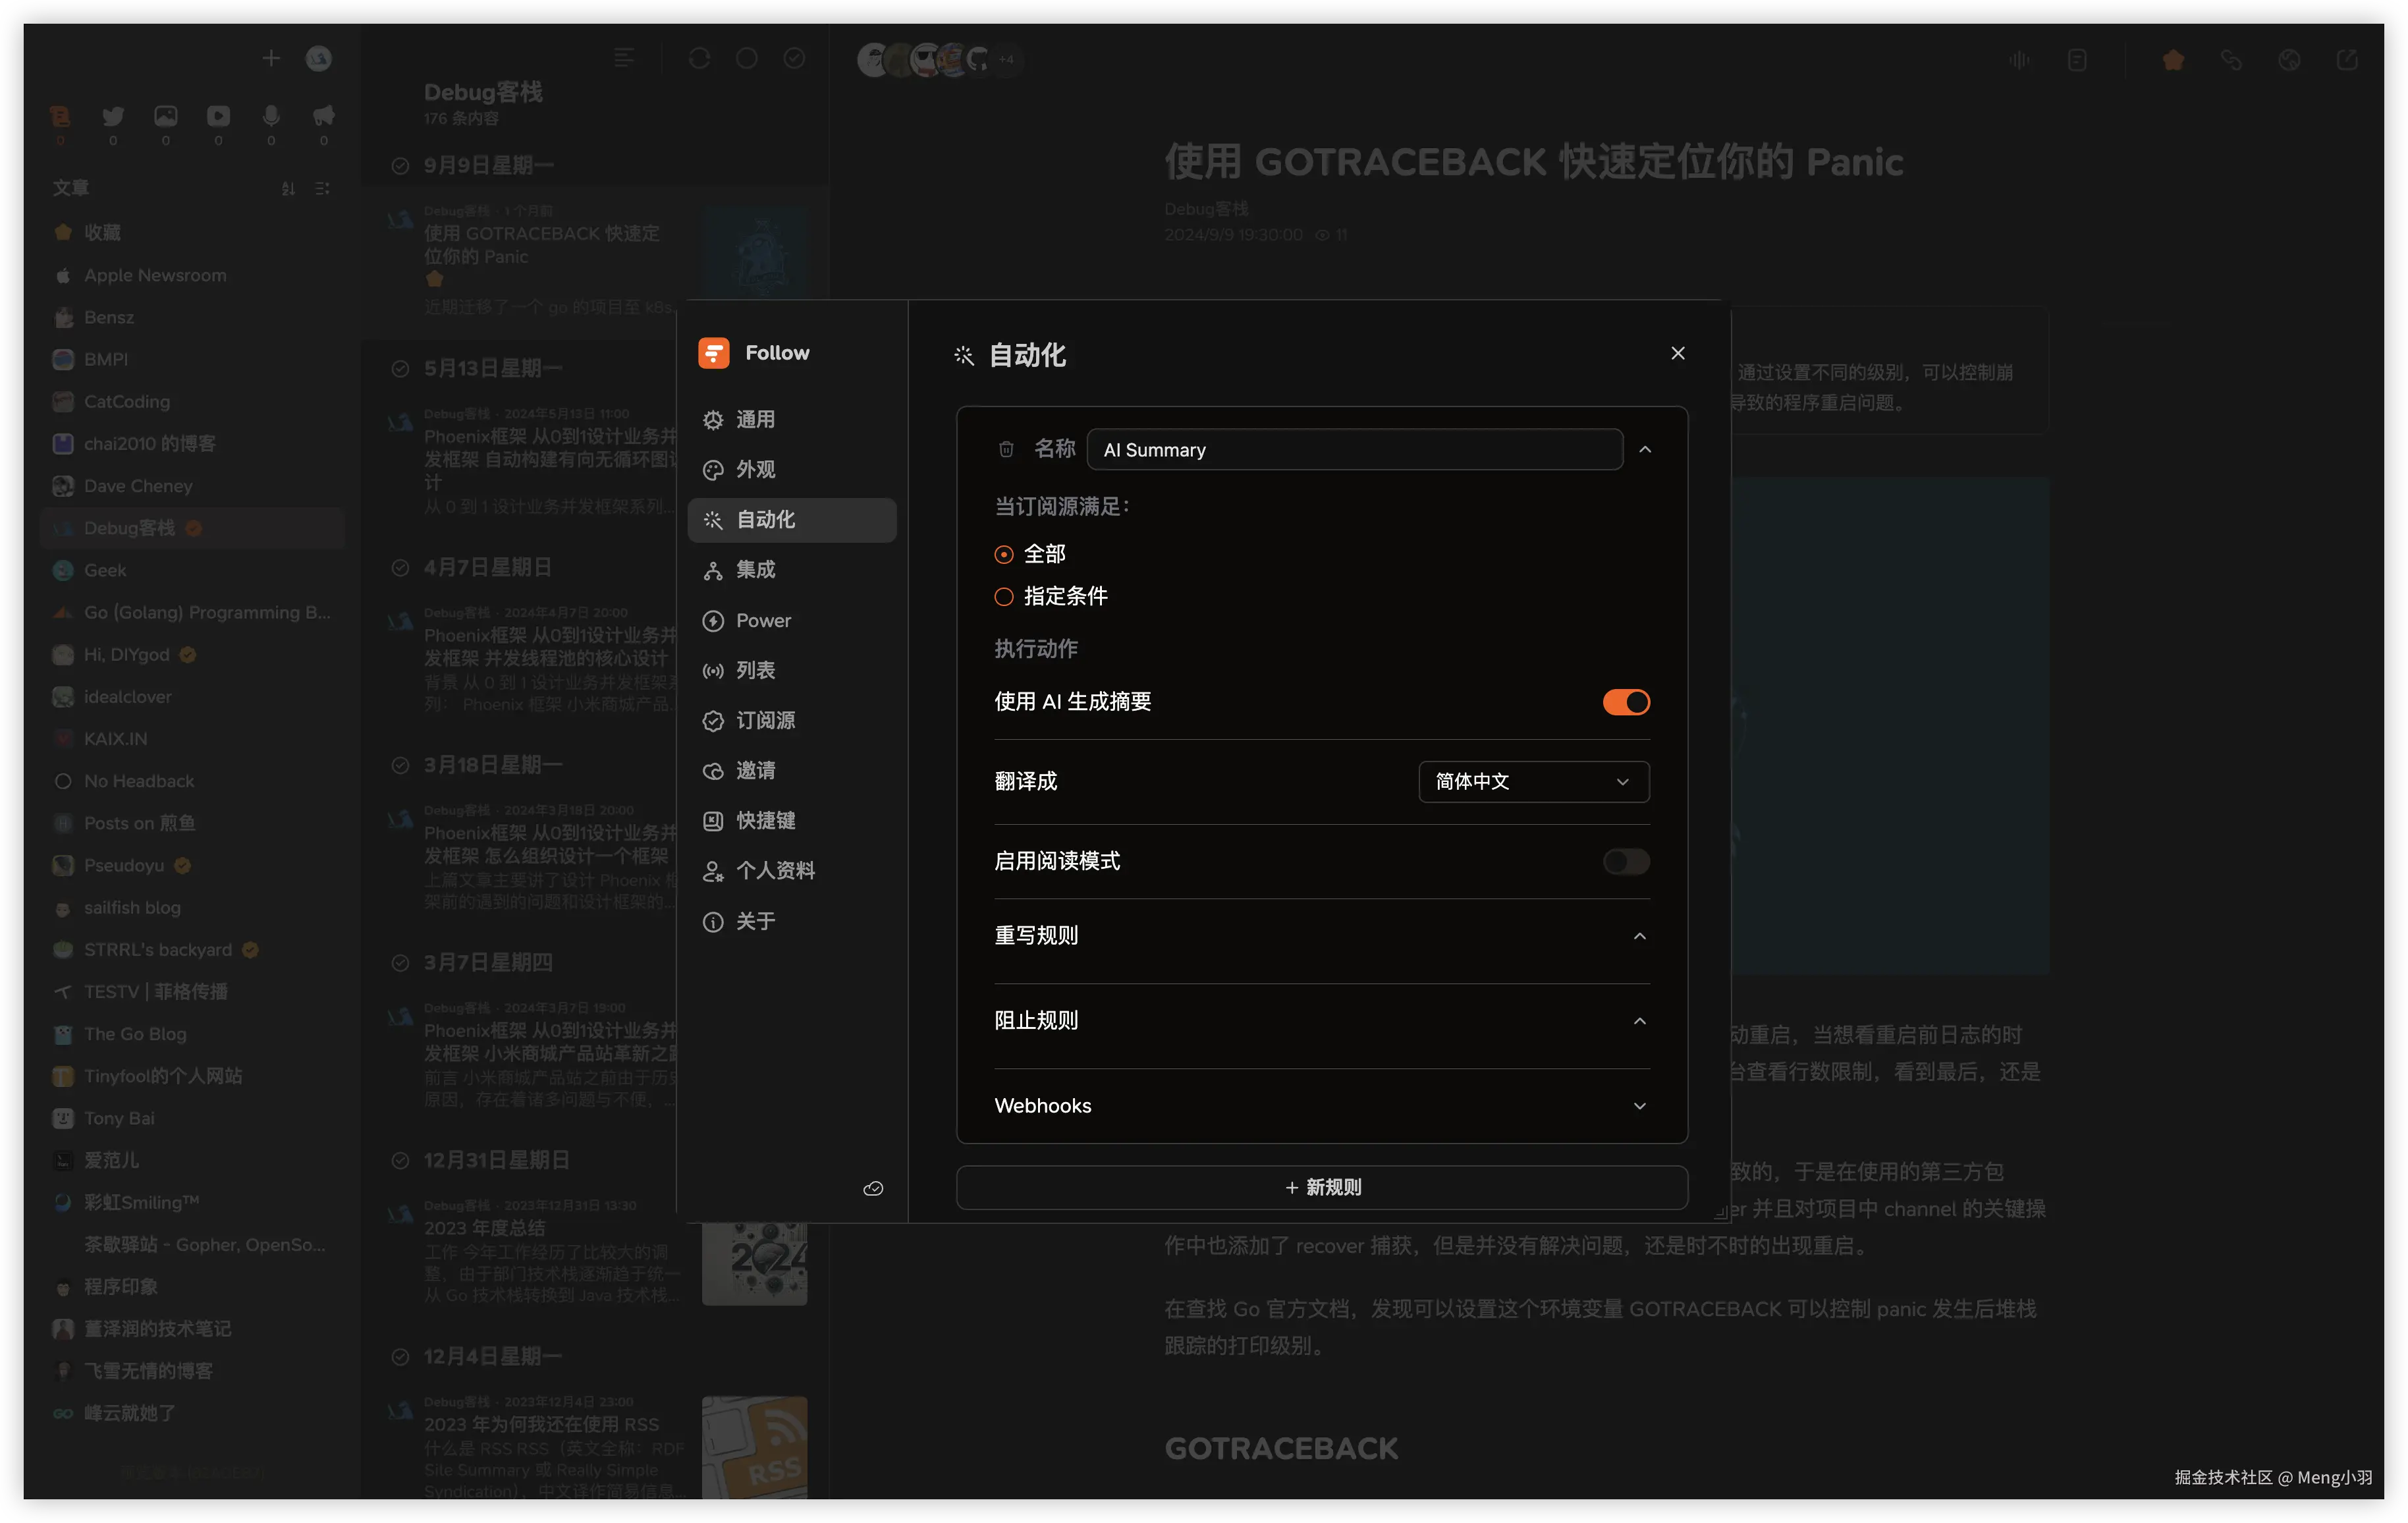Mark 12月31日星期日 entries as read
The image size is (2408, 1523).
(x=400, y=1161)
